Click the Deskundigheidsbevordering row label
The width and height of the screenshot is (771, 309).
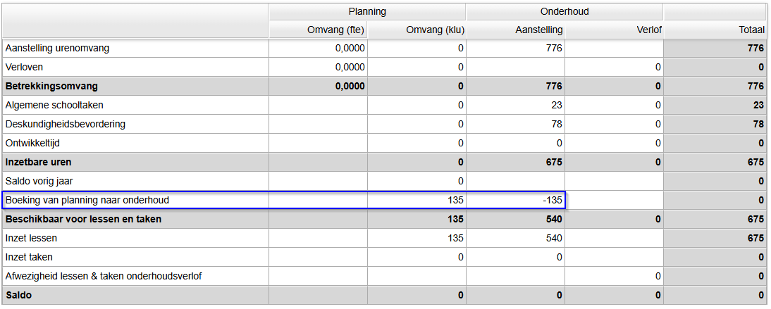coord(66,124)
